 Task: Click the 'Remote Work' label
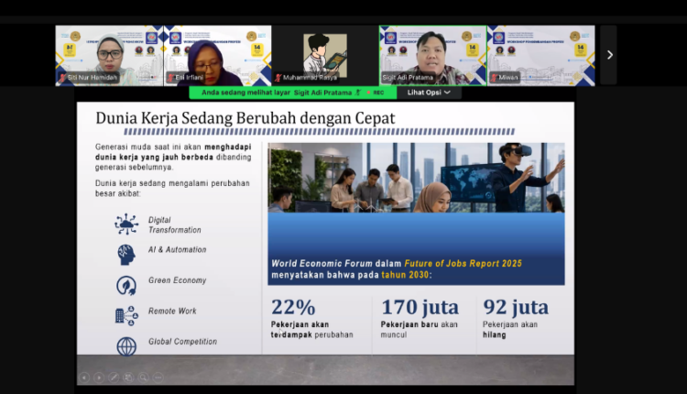click(x=172, y=312)
